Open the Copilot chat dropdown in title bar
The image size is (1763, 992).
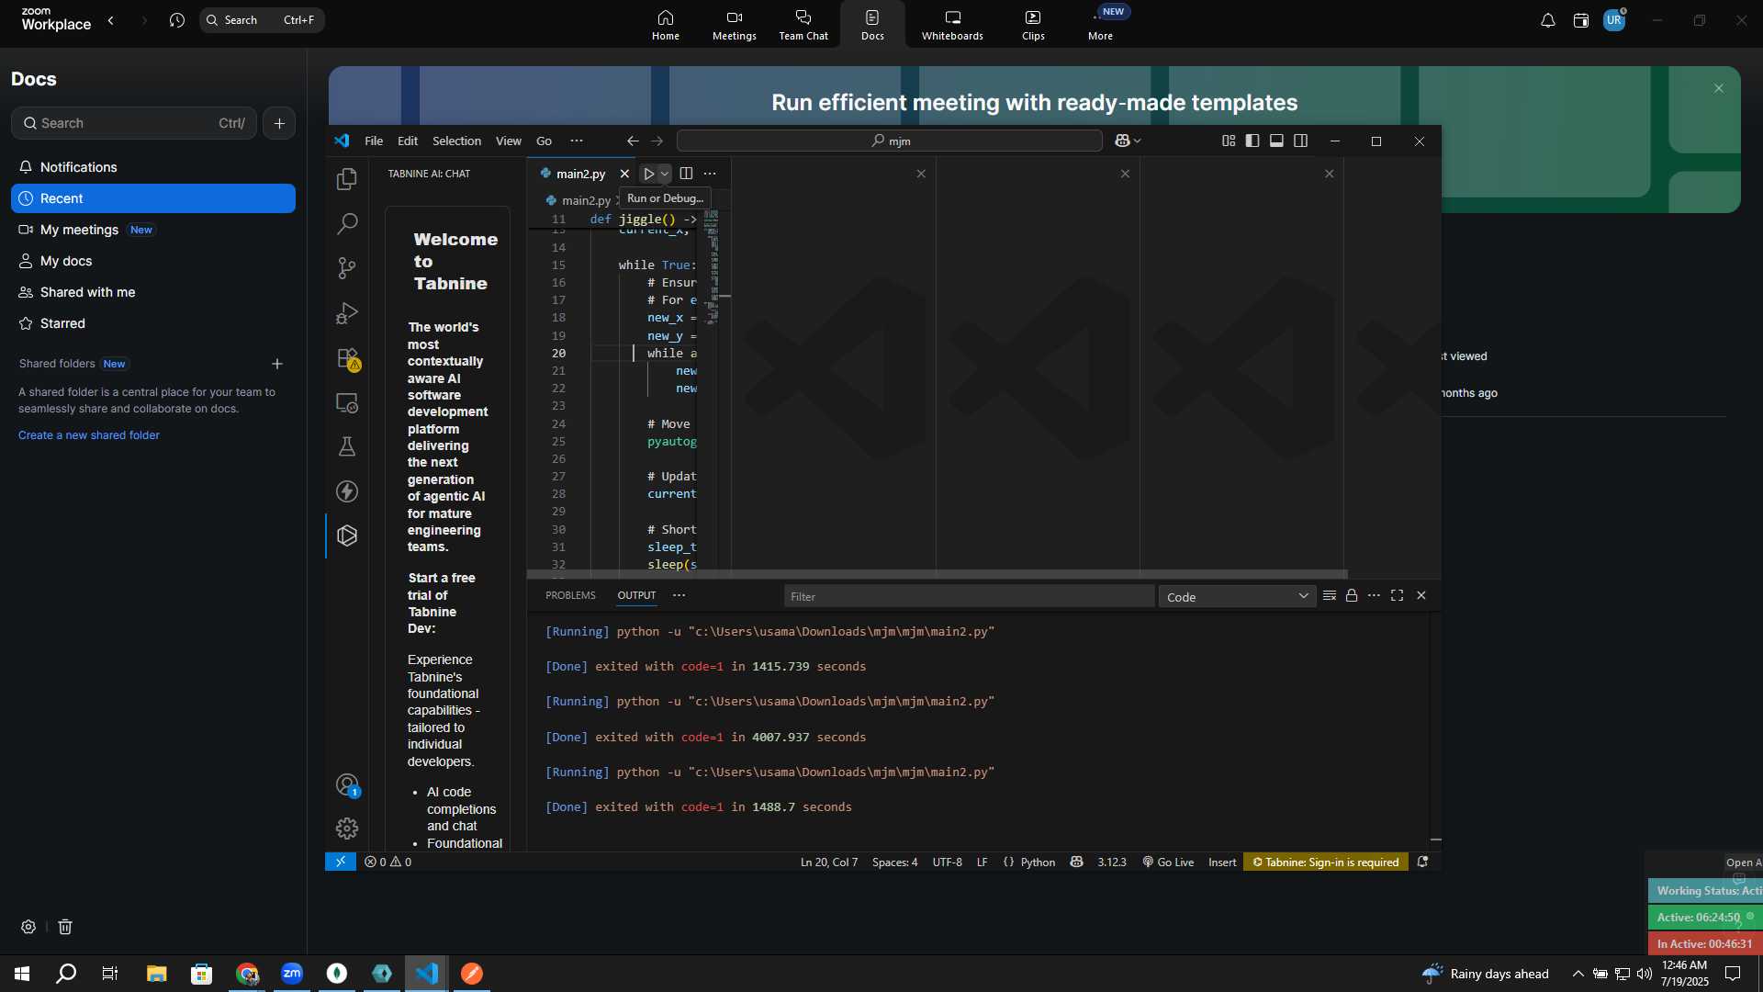(x=1128, y=141)
